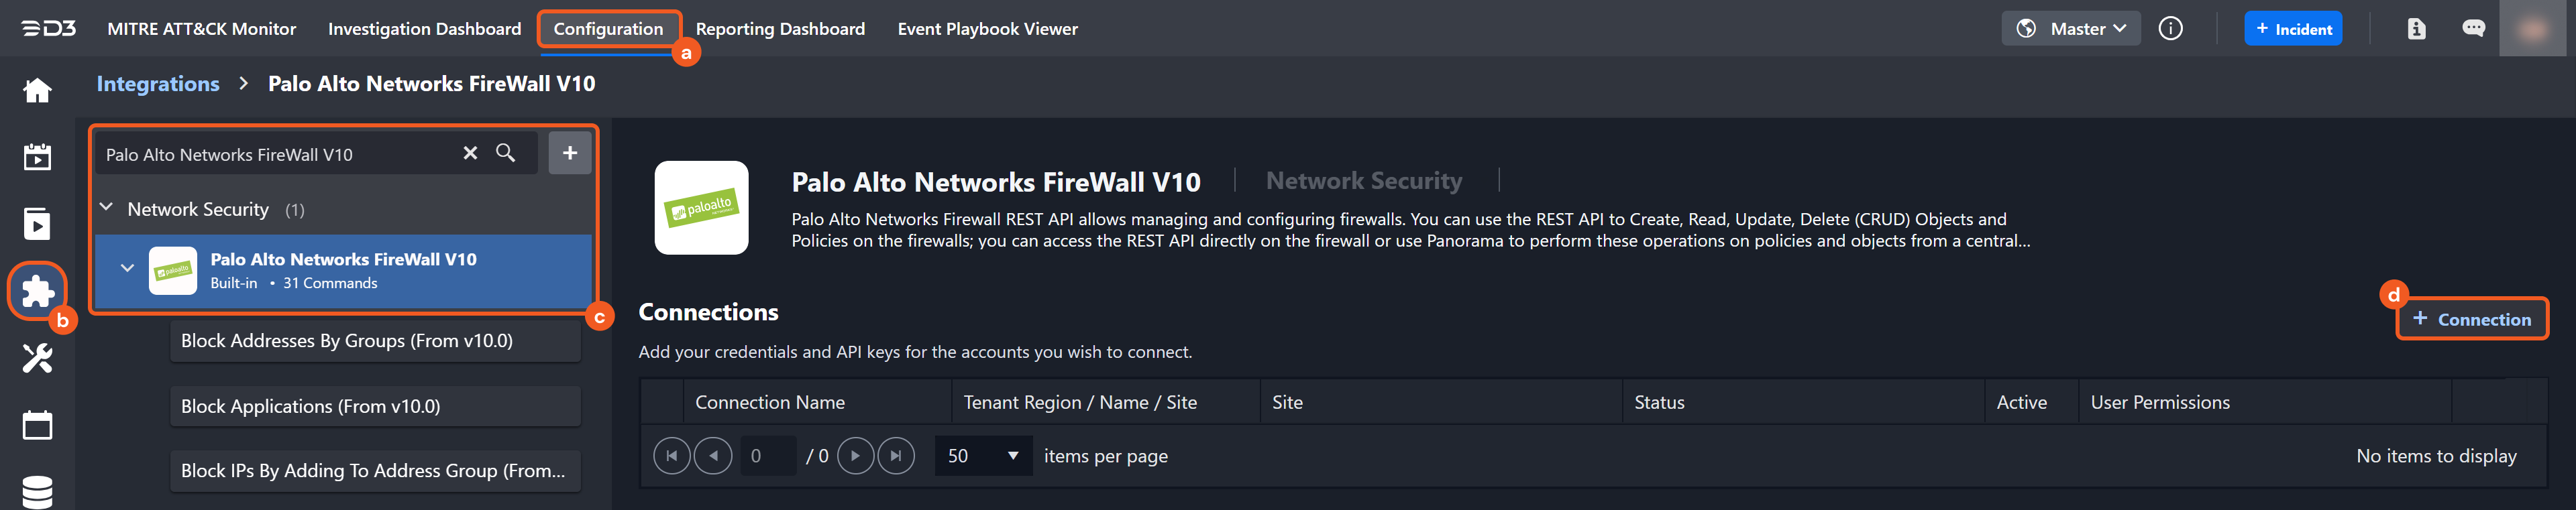Screen dimensions: 2576x510
Task: Open the information circle icon in header
Action: [2170, 29]
